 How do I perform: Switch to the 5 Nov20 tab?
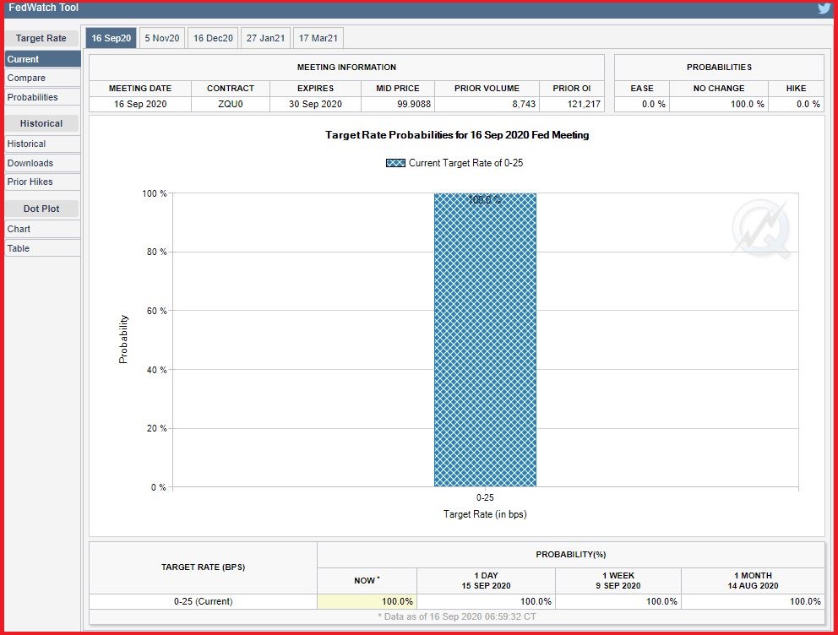[x=162, y=38]
